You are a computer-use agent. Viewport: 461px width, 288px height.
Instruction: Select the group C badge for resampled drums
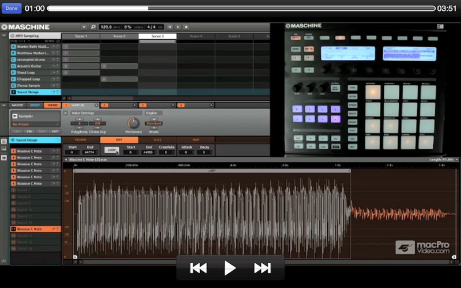click(x=13, y=60)
